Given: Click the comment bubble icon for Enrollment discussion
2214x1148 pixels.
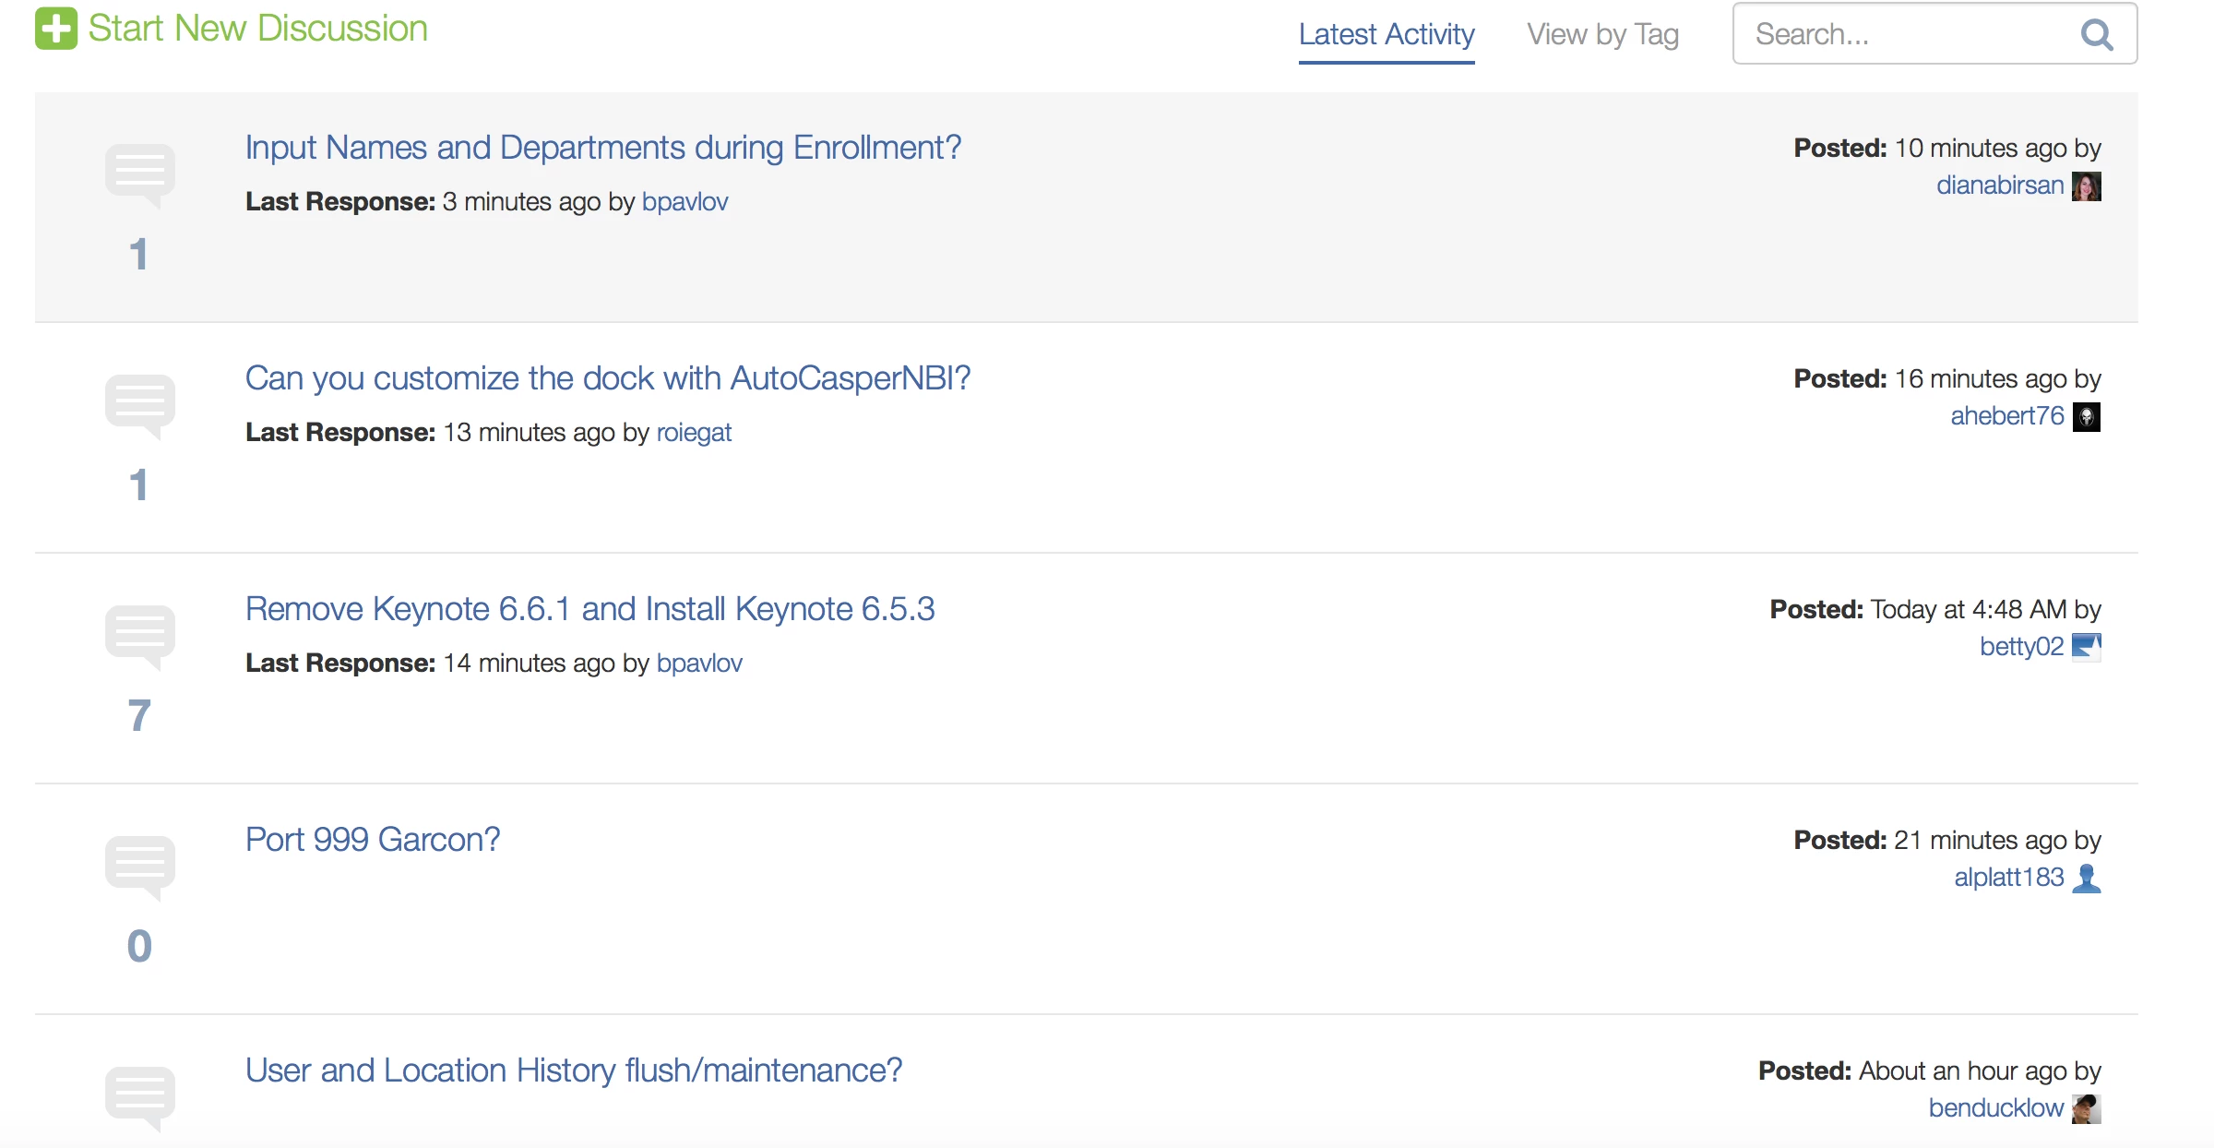Looking at the screenshot, I should [x=139, y=174].
